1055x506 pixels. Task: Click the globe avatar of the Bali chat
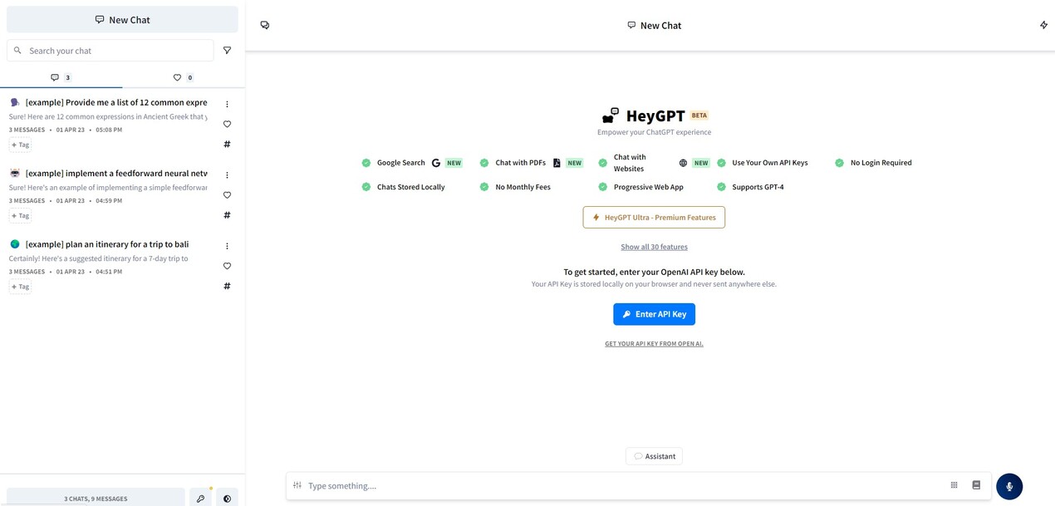tap(15, 244)
